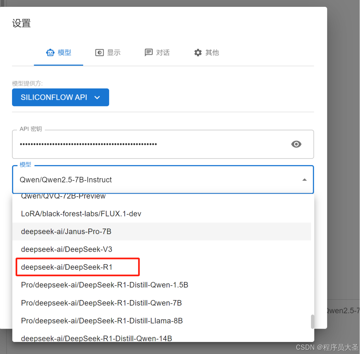Toggle API key visibility eye icon
This screenshot has width=360, height=354.
pos(296,144)
